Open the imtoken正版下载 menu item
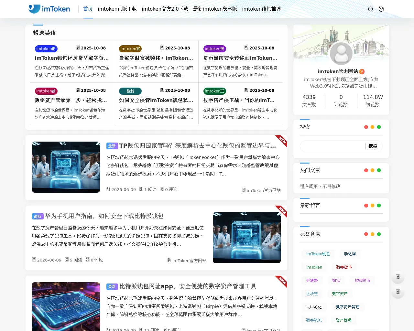Image resolution: width=414 pixels, height=331 pixels. (x=117, y=9)
